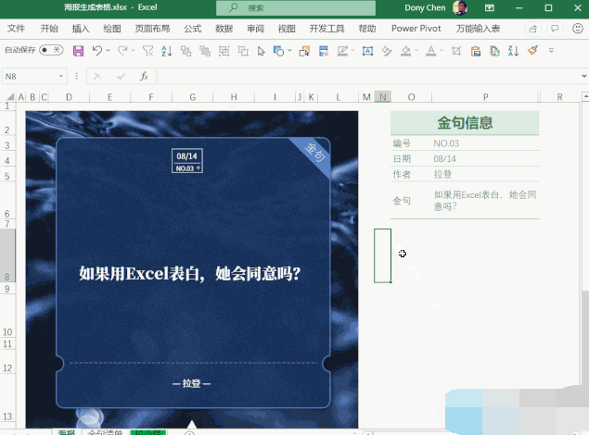Toggle the AutoSave switch

(51, 50)
